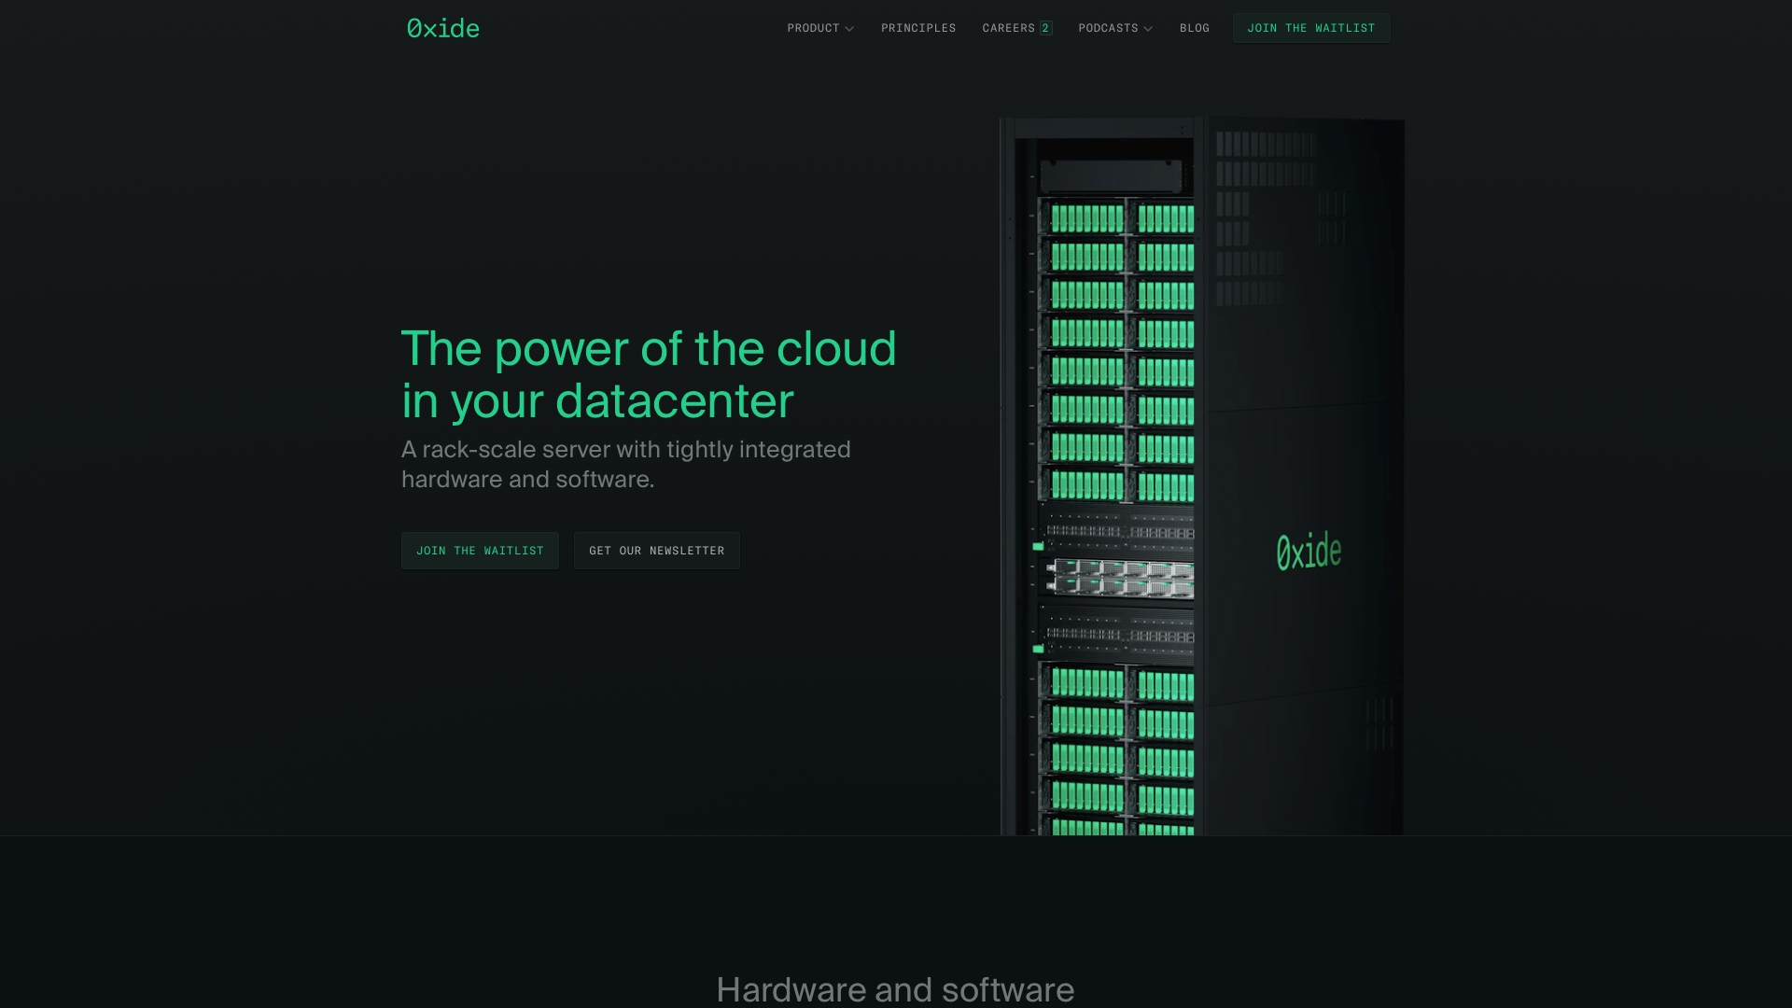
Task: Click the Careers count badge showing 2
Action: 1046,28
